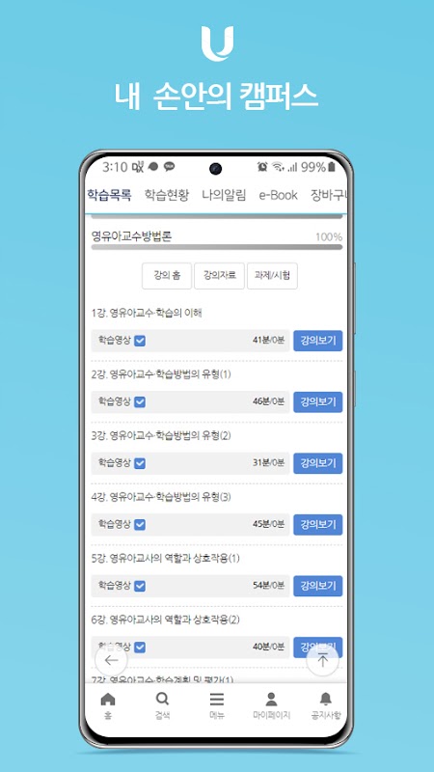This screenshot has height=772, width=434.
Task: Switch to the 학습현황 tab
Action: click(166, 195)
